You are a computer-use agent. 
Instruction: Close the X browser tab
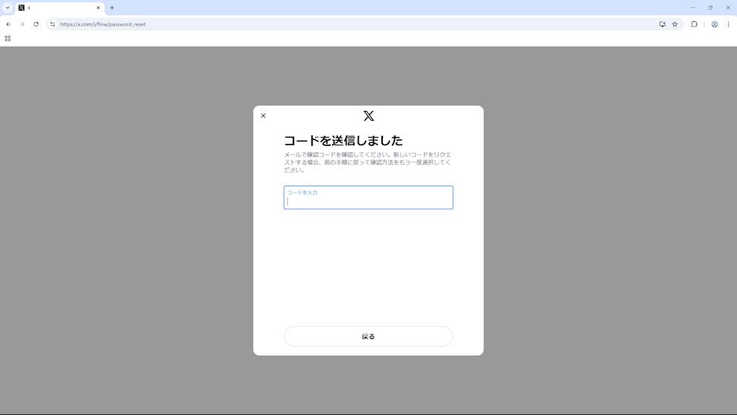click(98, 8)
